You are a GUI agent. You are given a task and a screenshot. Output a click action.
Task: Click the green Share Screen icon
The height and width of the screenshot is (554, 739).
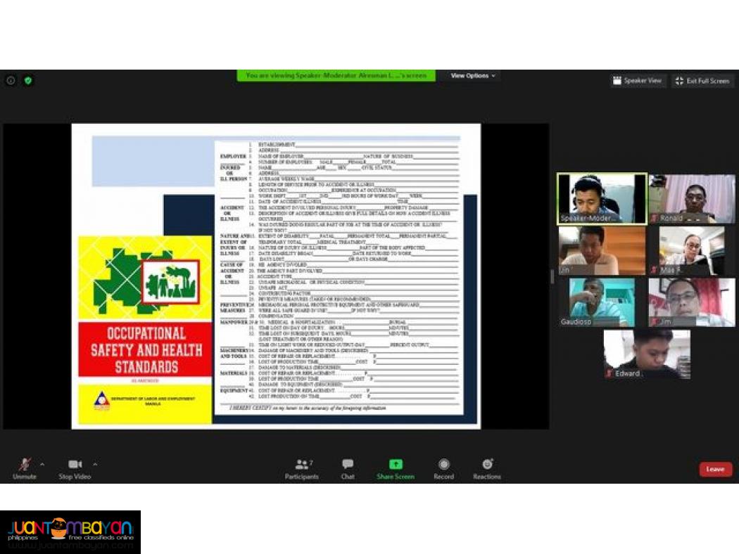pyautogui.click(x=396, y=464)
